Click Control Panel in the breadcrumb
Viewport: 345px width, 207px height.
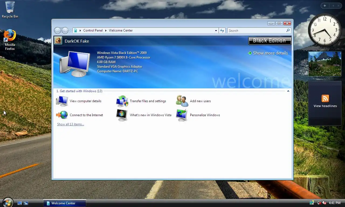point(93,30)
